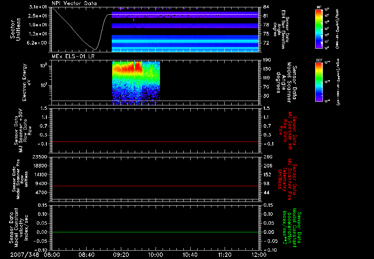
Task: Click the 190 Scanner Angle axis value
Action: [267, 60]
